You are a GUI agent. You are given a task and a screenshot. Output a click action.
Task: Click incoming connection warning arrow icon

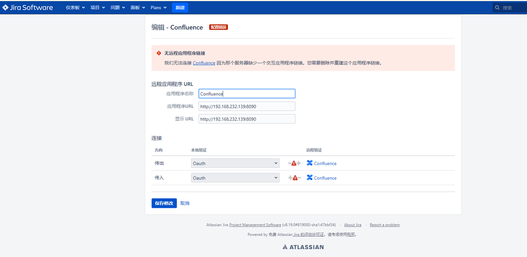(294, 178)
